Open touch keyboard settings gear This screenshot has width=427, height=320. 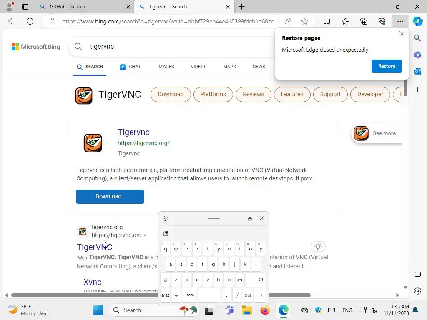(x=165, y=218)
